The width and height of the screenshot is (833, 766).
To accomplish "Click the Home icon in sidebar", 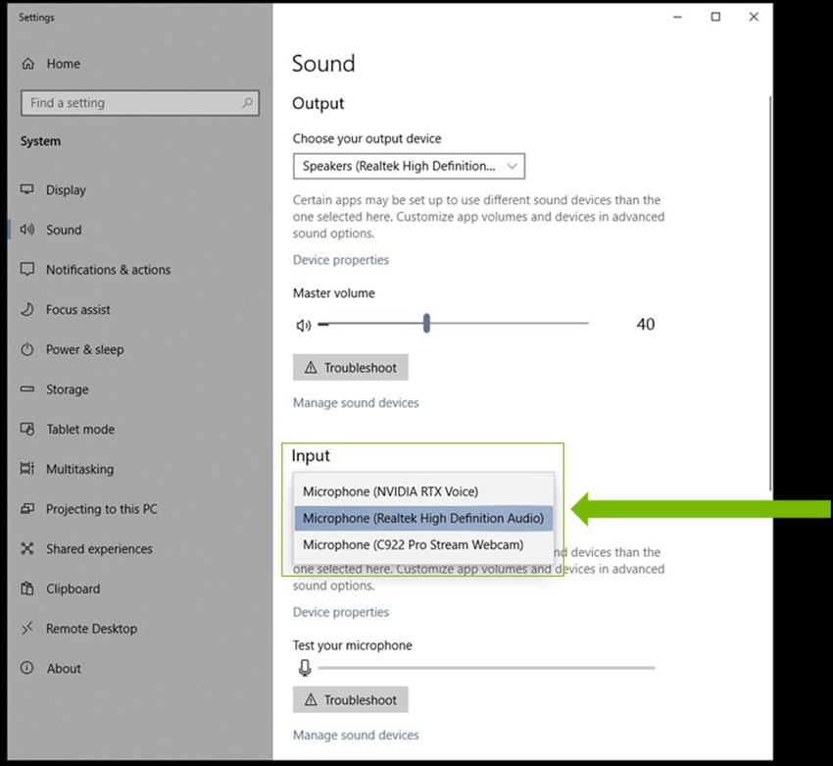I will [27, 64].
